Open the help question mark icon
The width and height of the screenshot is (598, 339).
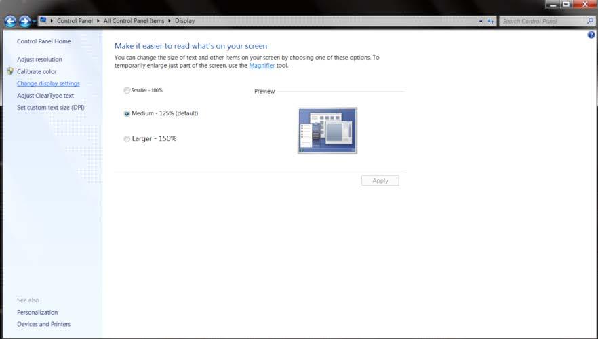click(x=591, y=35)
